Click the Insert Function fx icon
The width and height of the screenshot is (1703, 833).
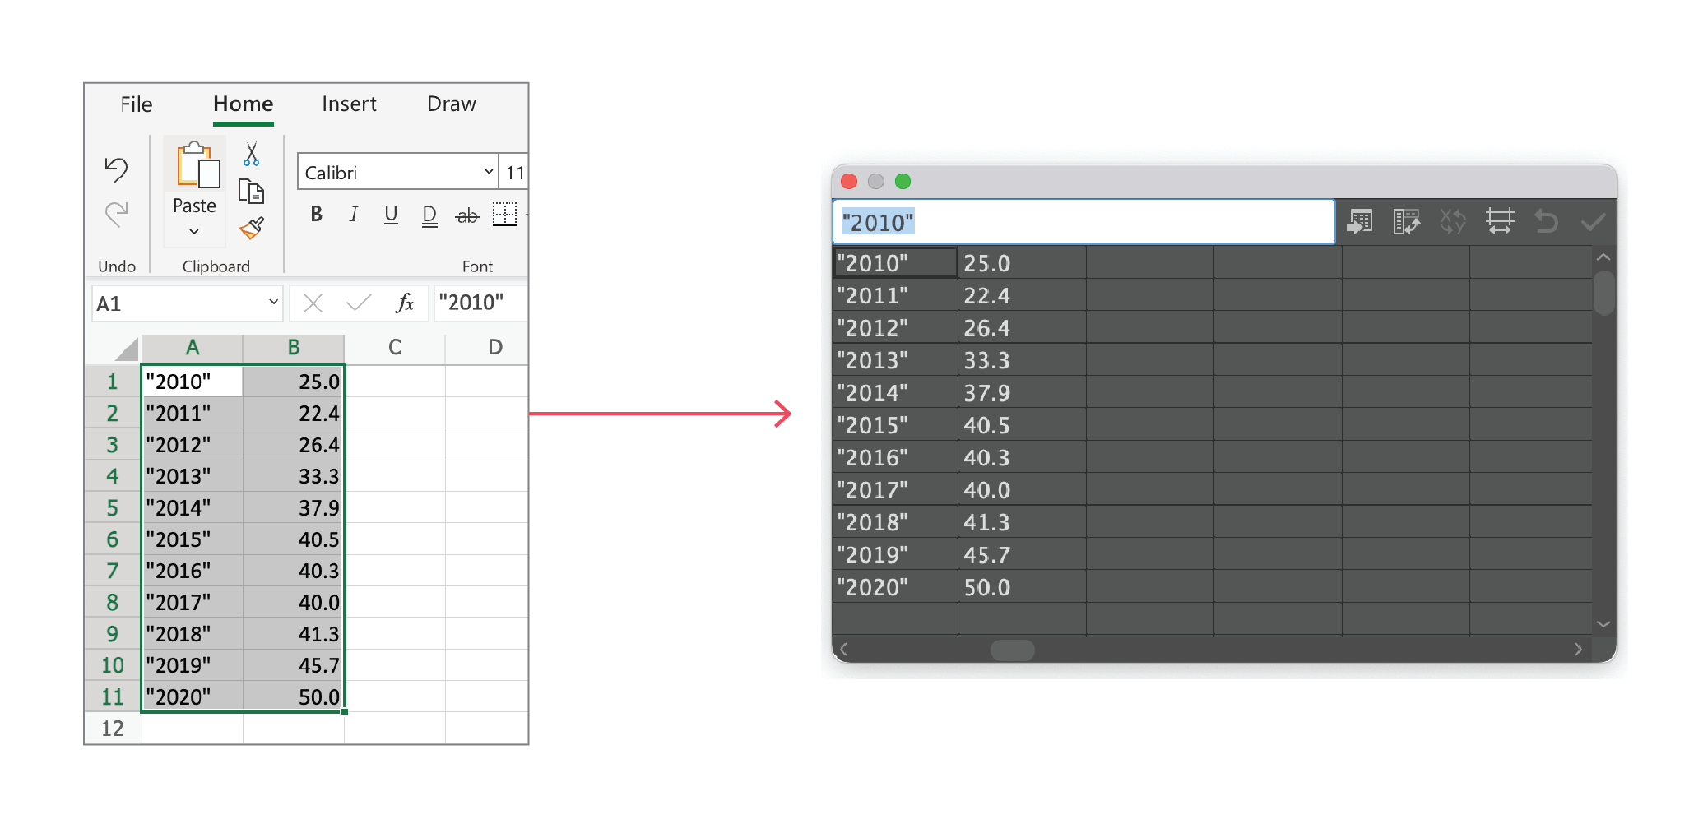(x=404, y=303)
